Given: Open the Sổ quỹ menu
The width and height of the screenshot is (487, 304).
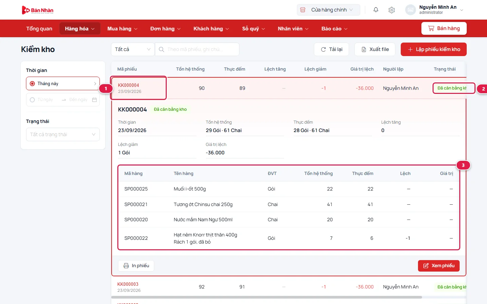Looking at the screenshot, I should click(254, 28).
